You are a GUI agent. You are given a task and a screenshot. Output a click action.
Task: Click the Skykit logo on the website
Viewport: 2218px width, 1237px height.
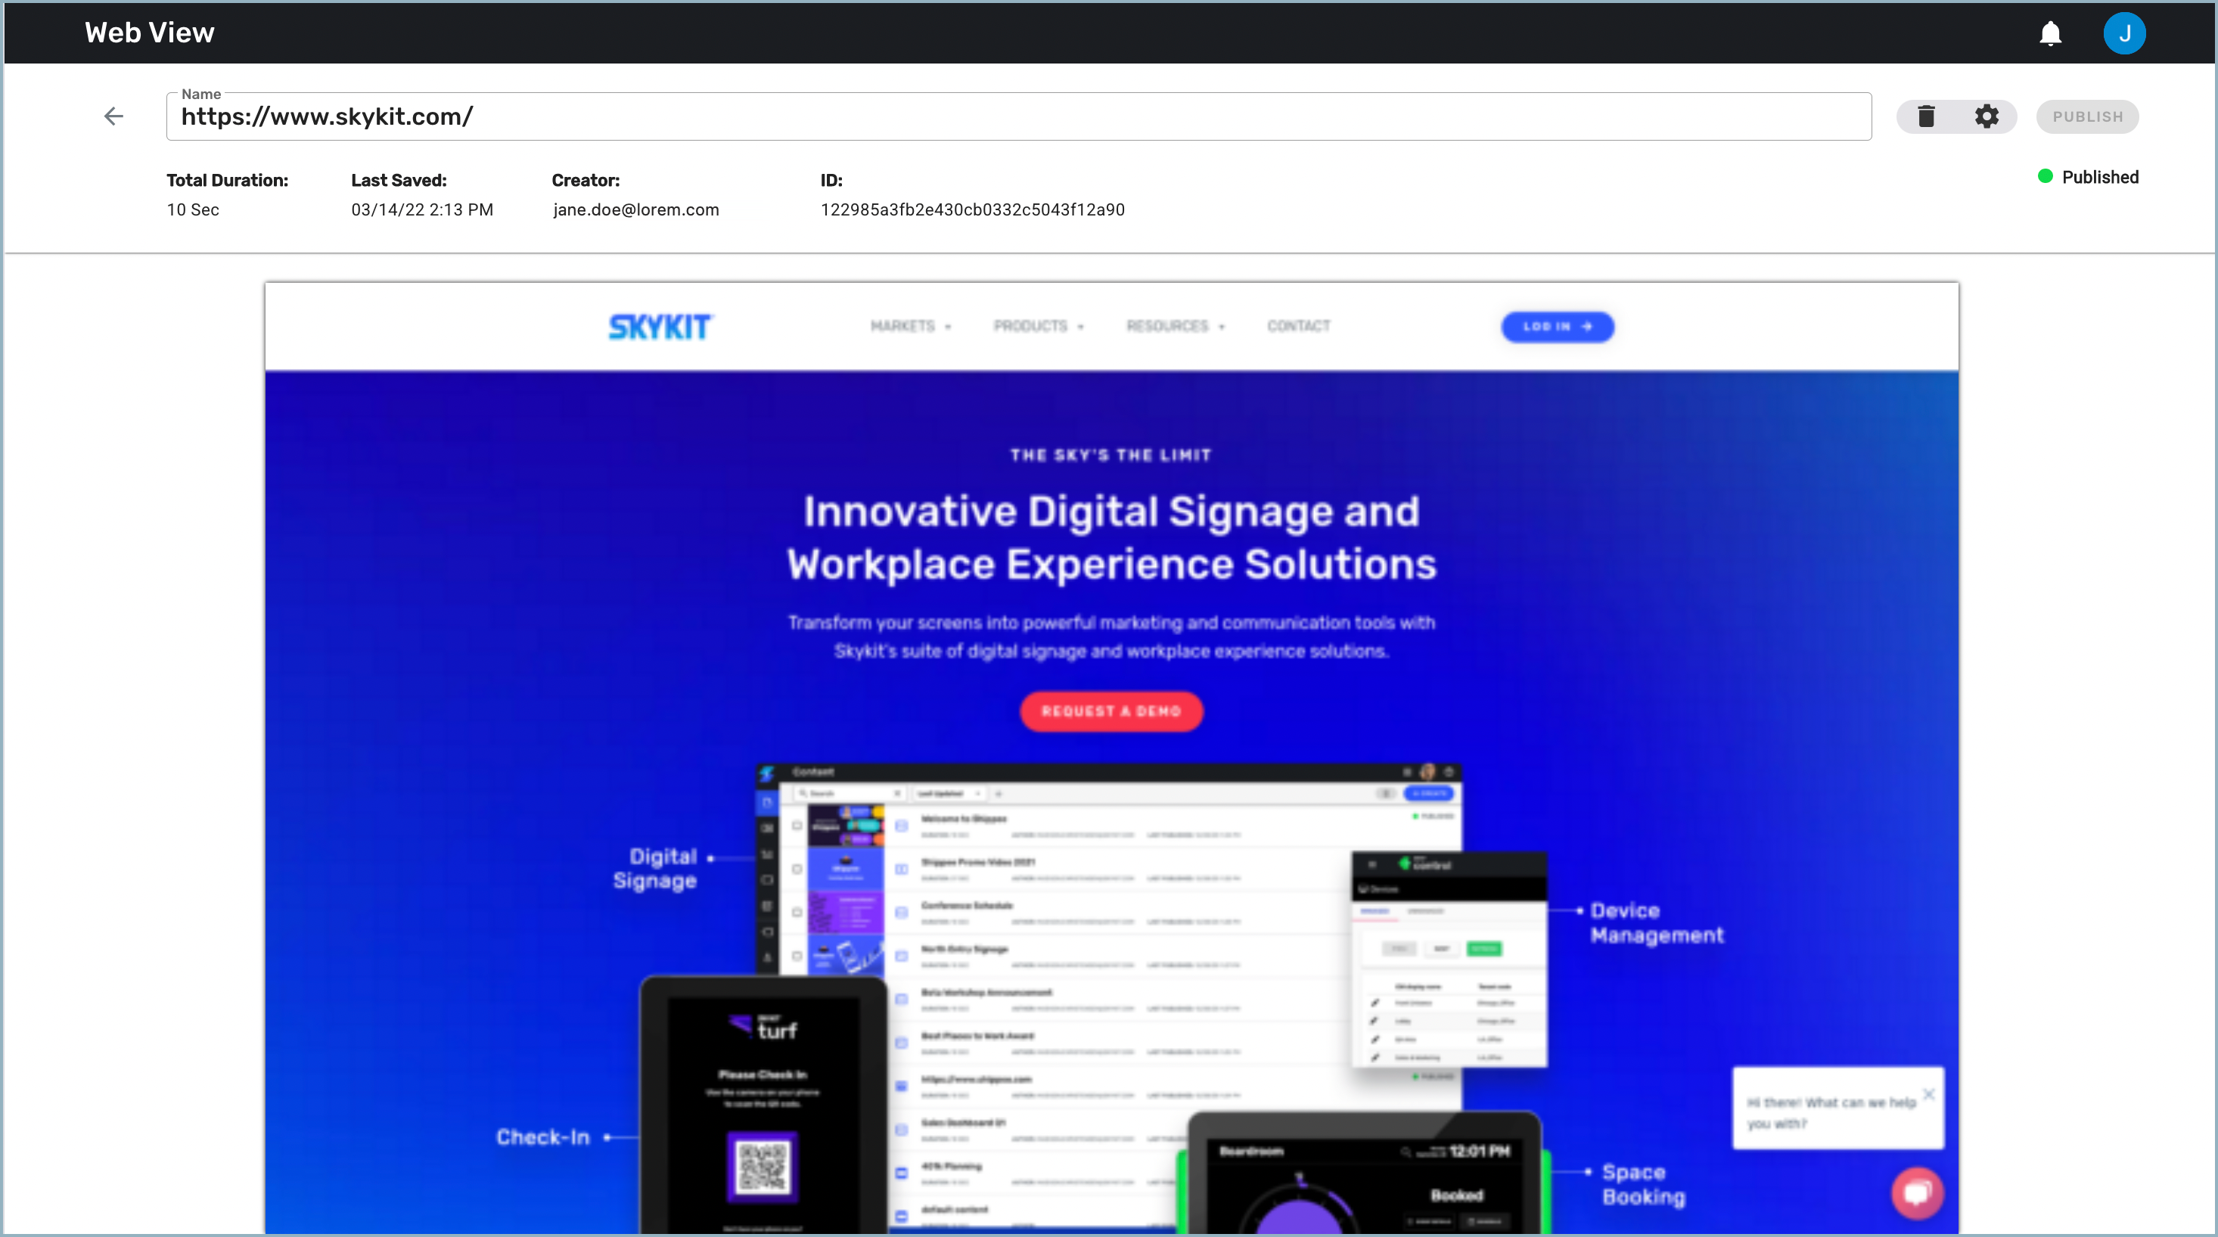pos(660,326)
